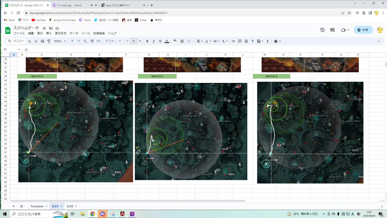Add a new sheet with plus
This screenshot has height=218, width=387.
tap(13, 206)
